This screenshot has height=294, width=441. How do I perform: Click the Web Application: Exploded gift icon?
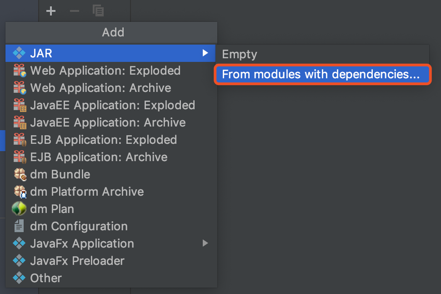click(x=19, y=71)
